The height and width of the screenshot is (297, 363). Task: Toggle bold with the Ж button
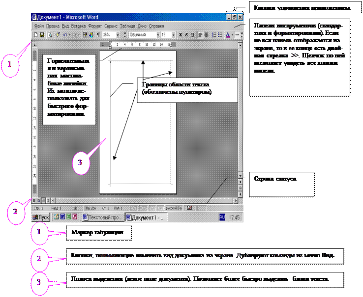coord(181,35)
